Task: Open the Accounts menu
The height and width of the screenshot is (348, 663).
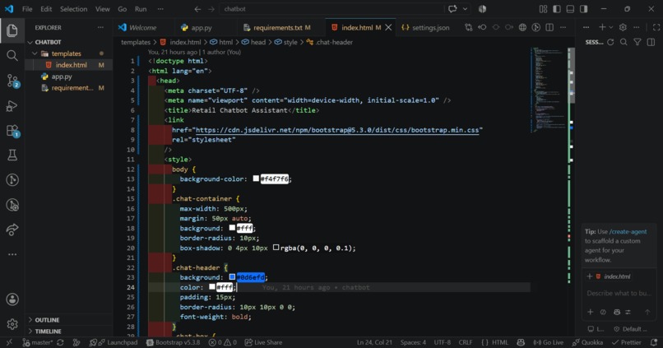Action: 12,299
